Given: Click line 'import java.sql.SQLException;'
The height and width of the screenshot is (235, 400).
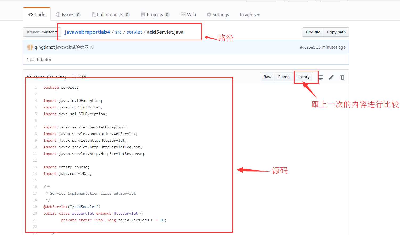Looking at the screenshot, I should [x=75, y=114].
